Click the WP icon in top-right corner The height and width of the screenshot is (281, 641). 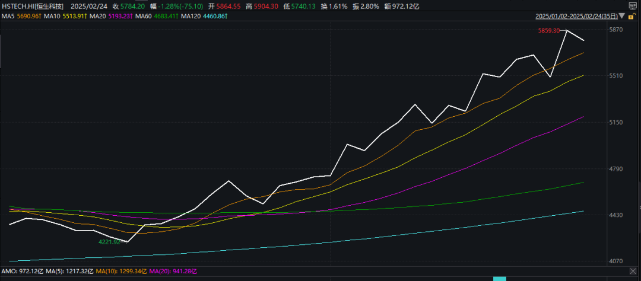click(x=632, y=5)
